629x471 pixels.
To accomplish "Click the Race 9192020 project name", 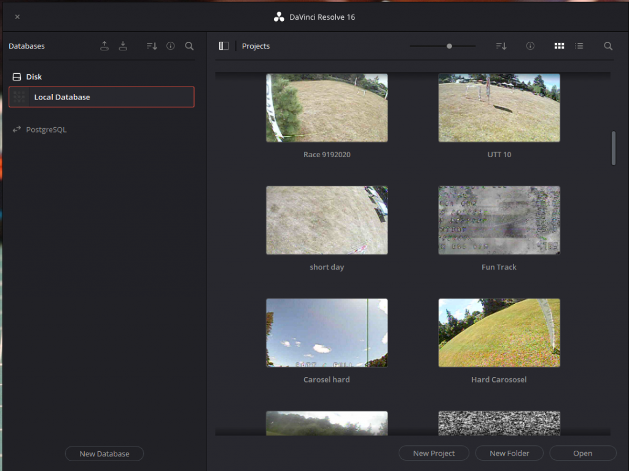I will tap(327, 155).
